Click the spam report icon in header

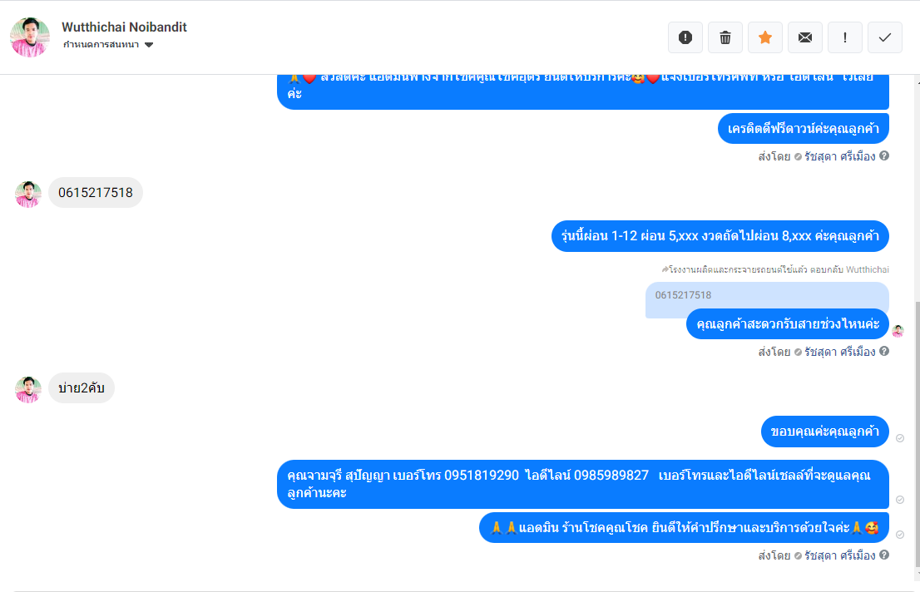coord(685,37)
